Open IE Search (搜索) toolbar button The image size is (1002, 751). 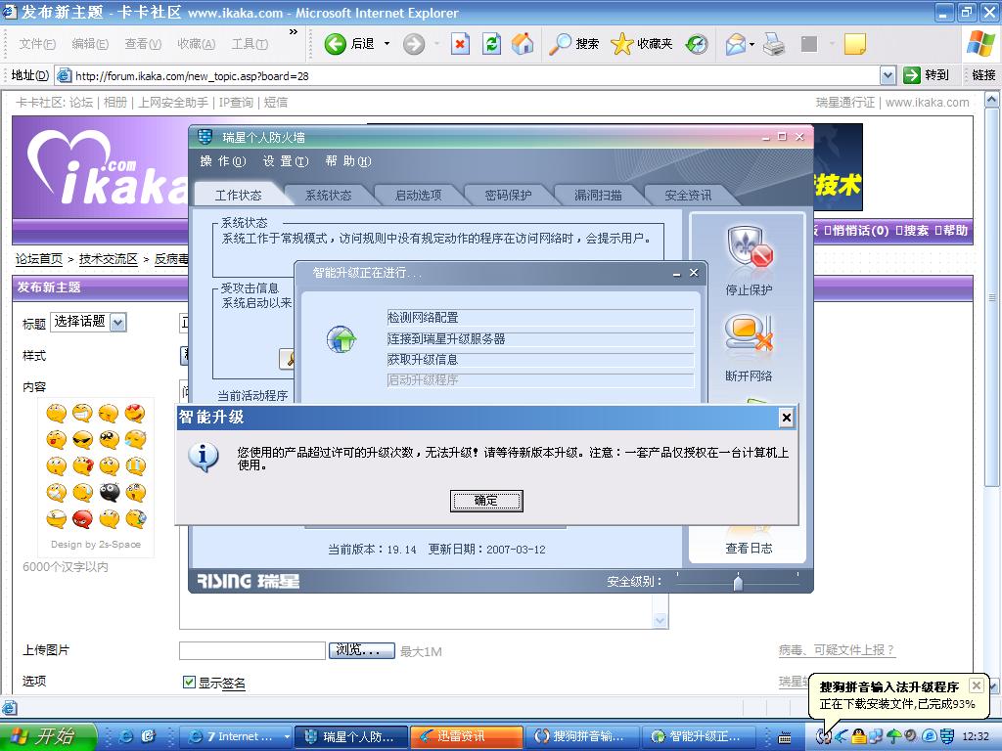coord(573,44)
